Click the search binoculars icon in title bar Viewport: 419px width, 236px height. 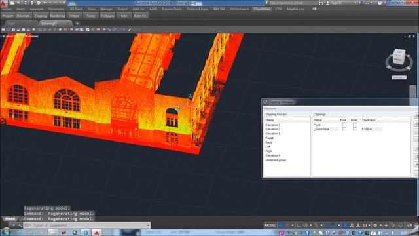coord(321,3)
